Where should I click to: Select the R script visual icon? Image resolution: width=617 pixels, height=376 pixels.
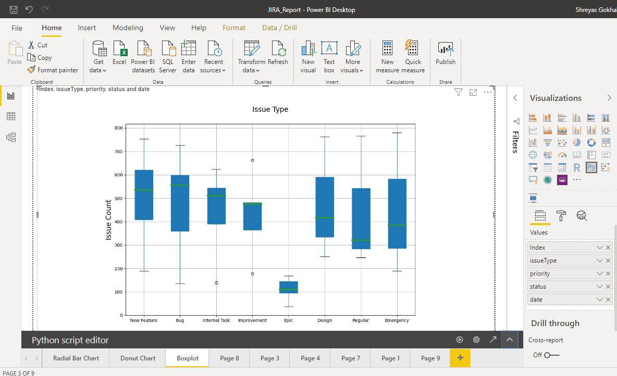(576, 167)
